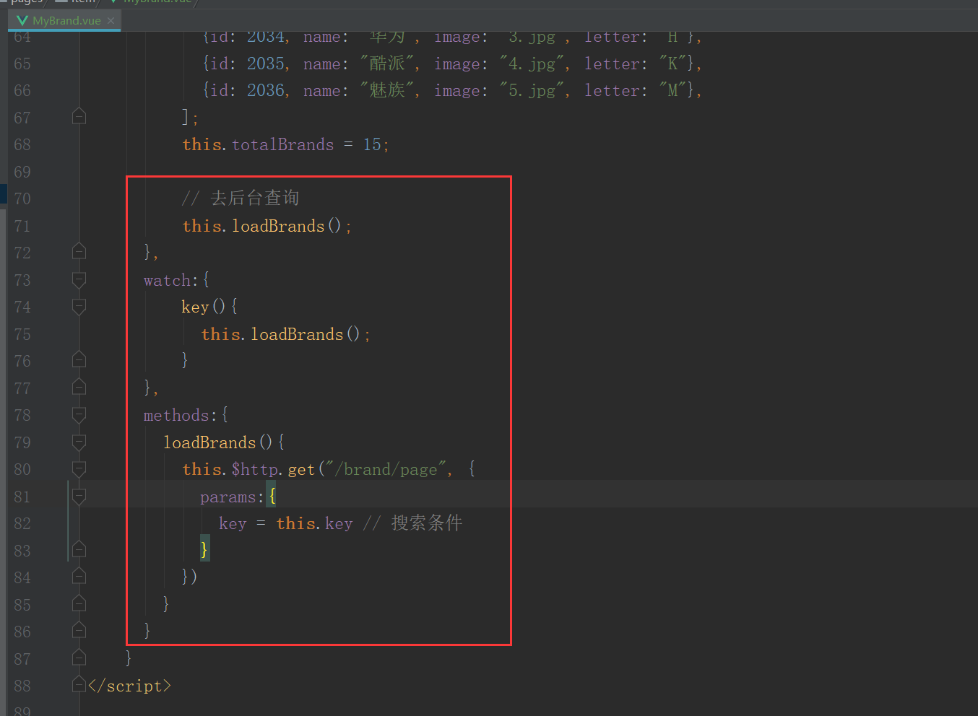Click the 'params' property on line 81

[228, 497]
